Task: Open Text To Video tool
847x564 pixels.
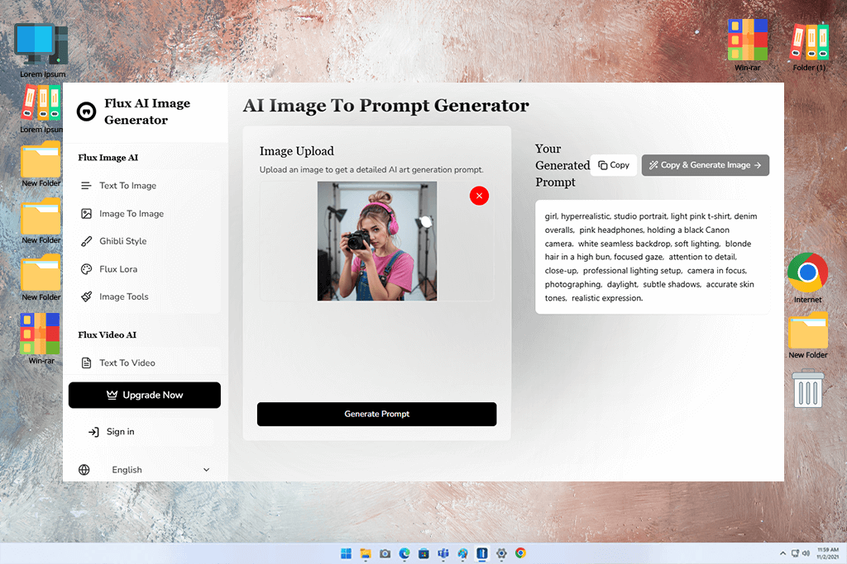Action: 127,363
